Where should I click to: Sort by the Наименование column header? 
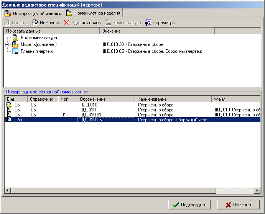[x=173, y=99]
